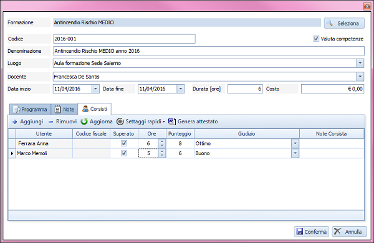Open the Data fine date picker
Screen dimensions: 374x243
(181, 89)
